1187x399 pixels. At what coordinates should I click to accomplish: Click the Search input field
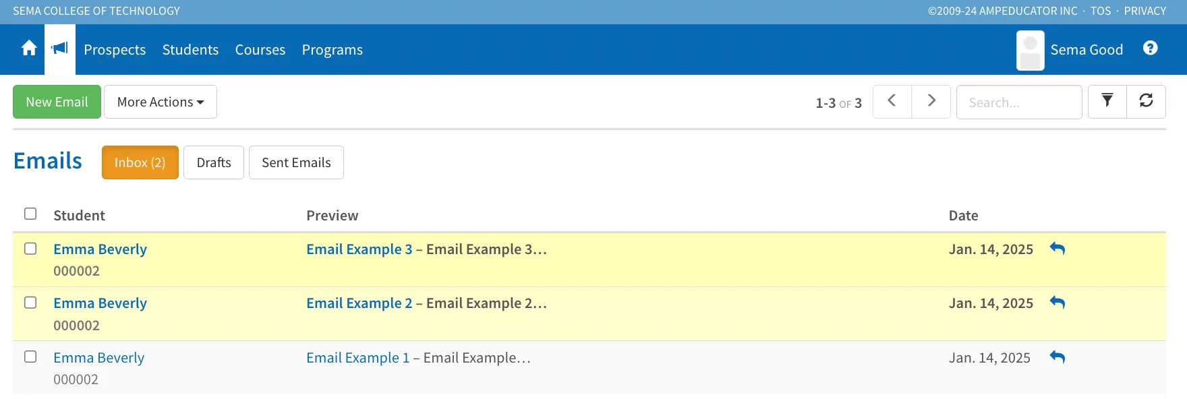[x=1019, y=102]
